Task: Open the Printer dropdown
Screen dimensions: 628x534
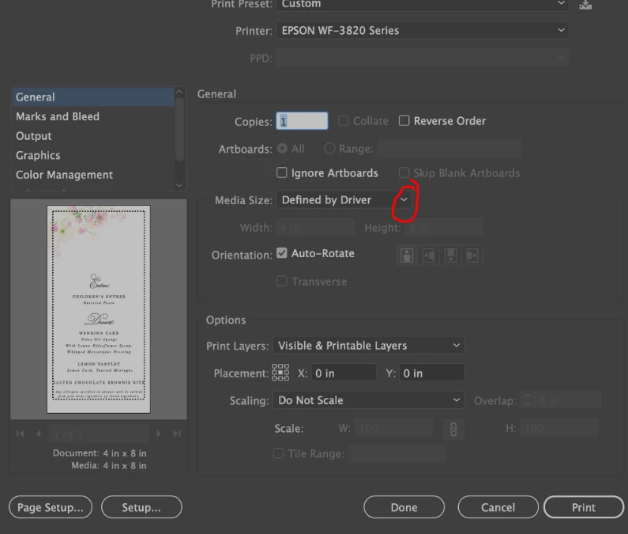Action: point(423,31)
